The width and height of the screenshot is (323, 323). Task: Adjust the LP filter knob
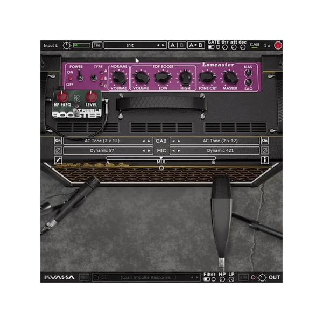(x=231, y=279)
